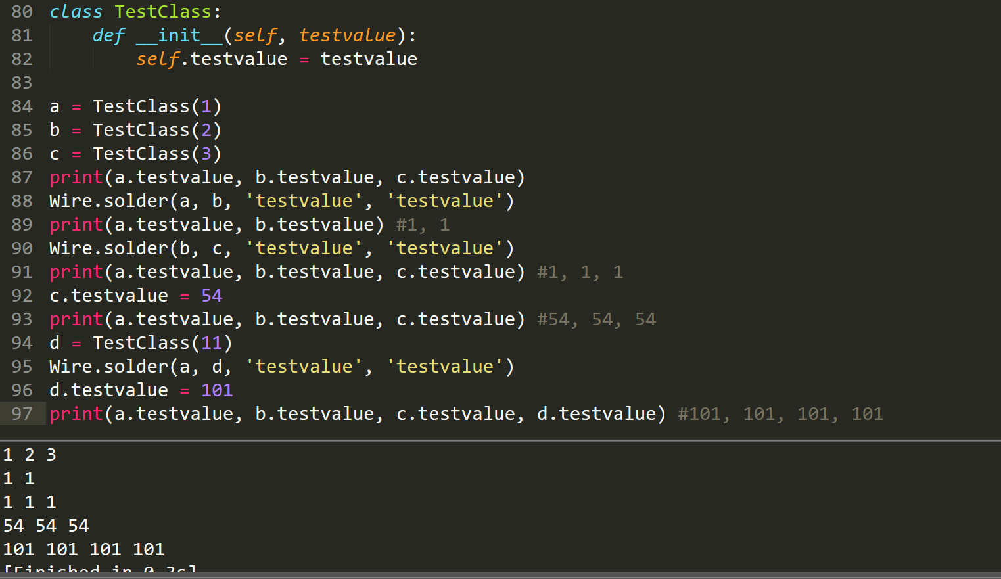Click the number 54 on line 92
This screenshot has height=579, width=1001.
point(211,295)
